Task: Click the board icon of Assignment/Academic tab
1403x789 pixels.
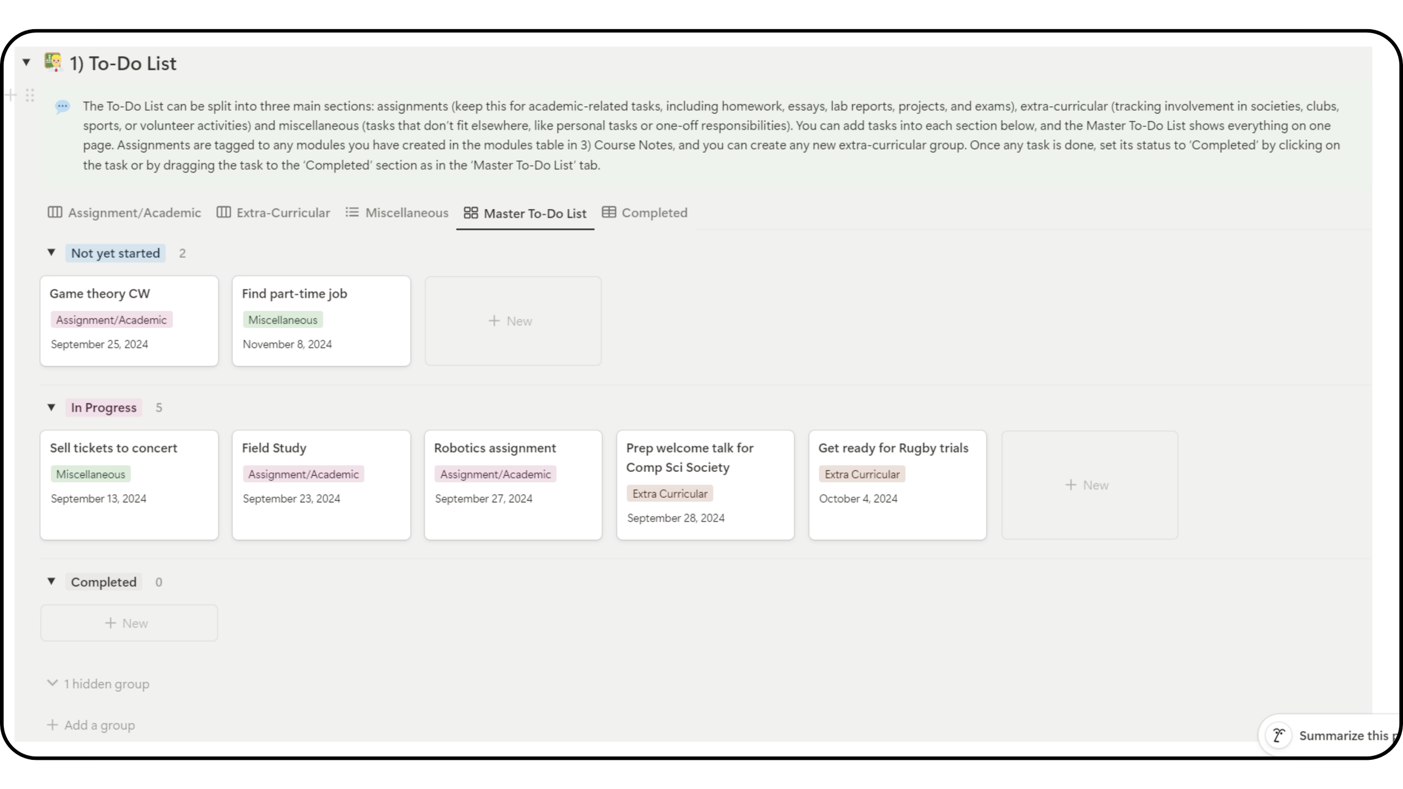Action: pyautogui.click(x=55, y=212)
